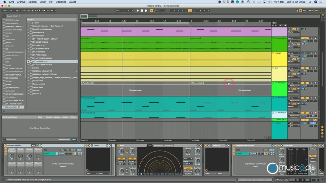Toggle track activator 11 on Plucked Le
326x183 pixels.
pyautogui.click(x=305, y=83)
